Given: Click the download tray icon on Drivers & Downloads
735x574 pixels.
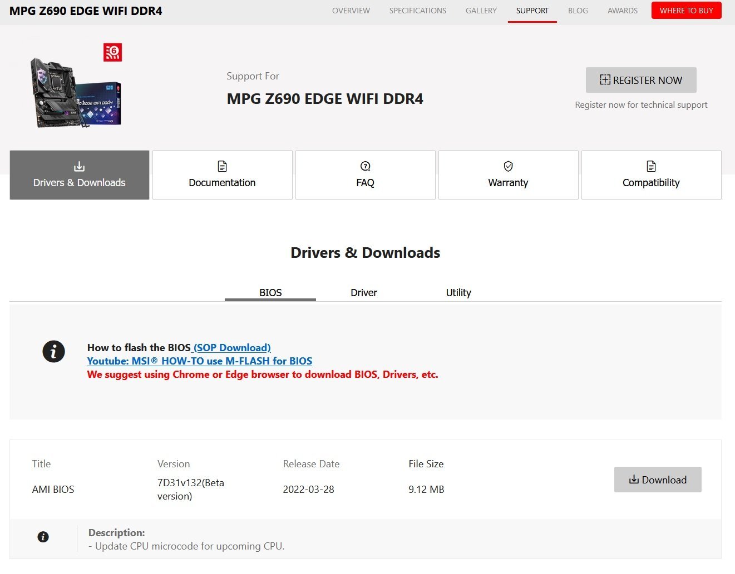Looking at the screenshot, I should 80,166.
